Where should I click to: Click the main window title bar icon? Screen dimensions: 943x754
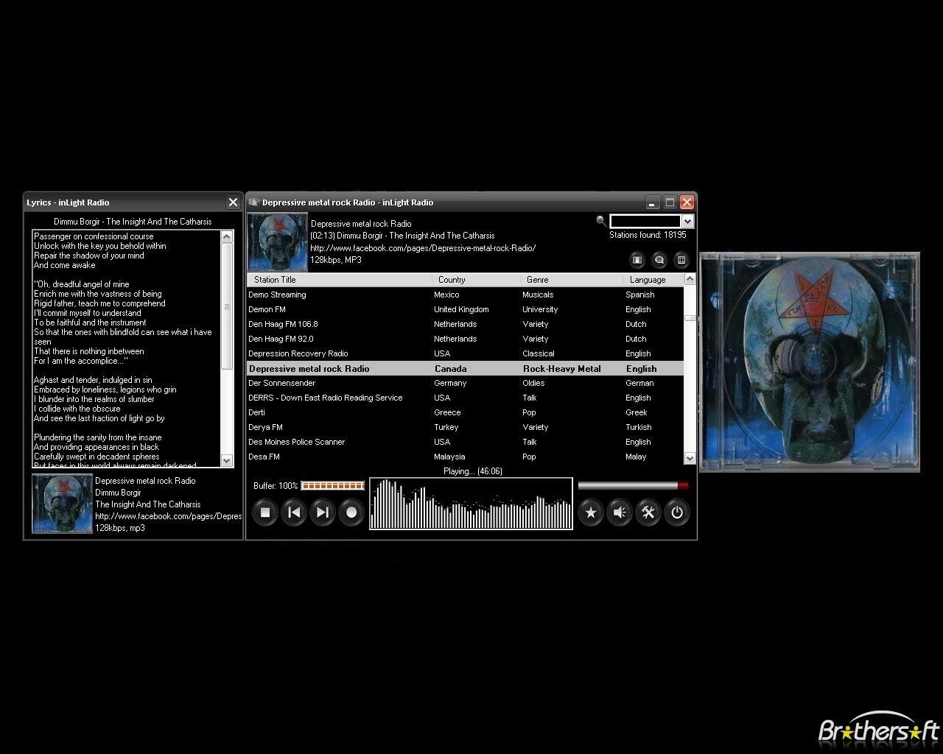(254, 202)
